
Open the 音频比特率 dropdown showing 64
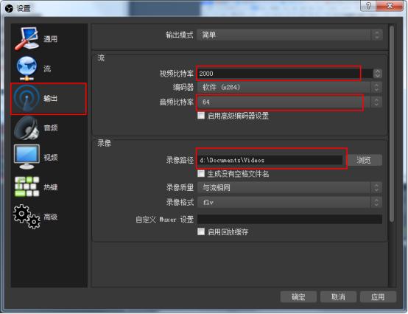click(x=289, y=102)
